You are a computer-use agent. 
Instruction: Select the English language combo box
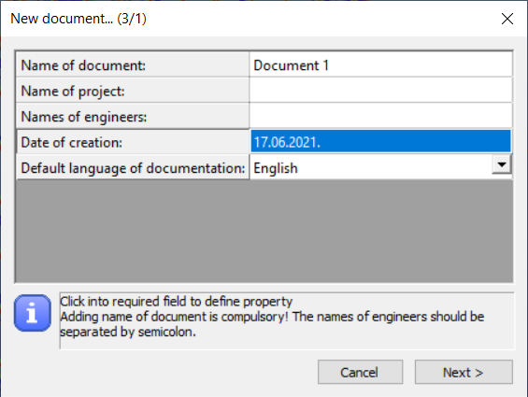(381, 168)
